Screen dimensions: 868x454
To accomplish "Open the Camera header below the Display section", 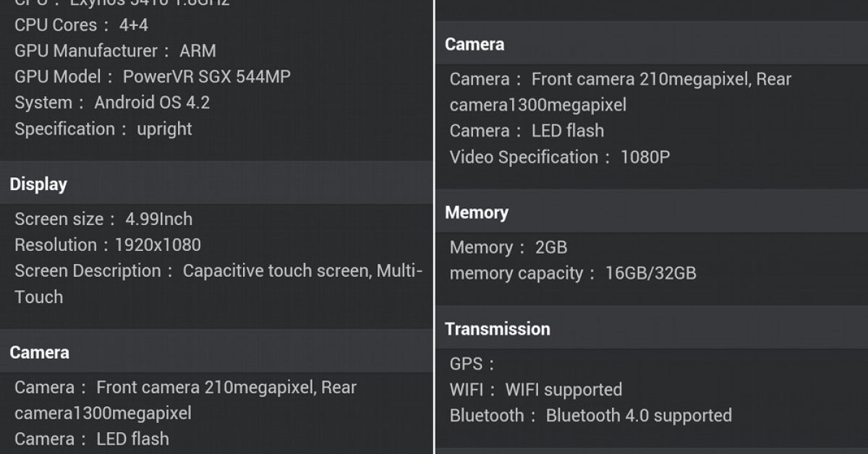I will click(40, 353).
